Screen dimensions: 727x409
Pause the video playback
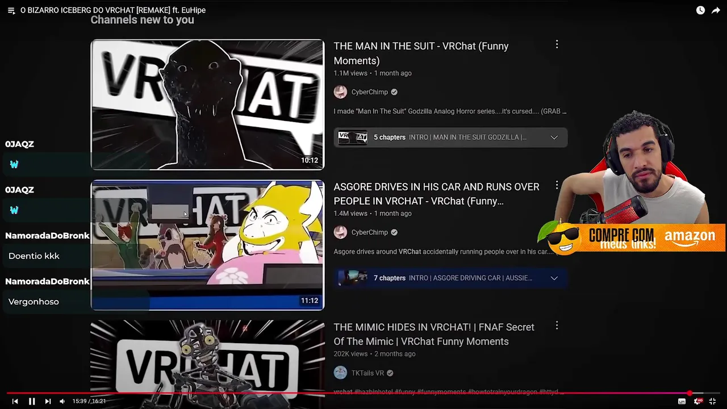(x=32, y=401)
